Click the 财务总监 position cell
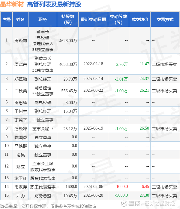This screenshot has height=209, width=180. tap(43, 196)
